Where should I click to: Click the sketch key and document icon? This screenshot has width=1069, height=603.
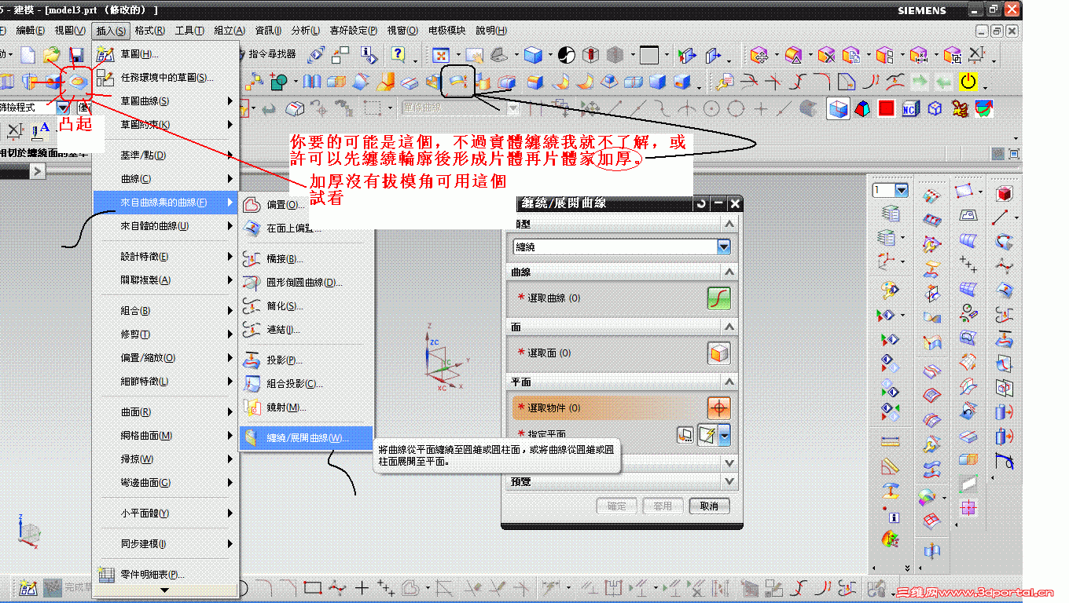(x=723, y=82)
